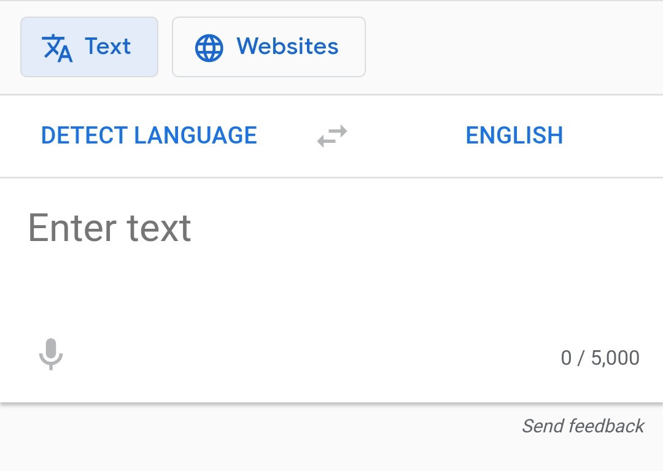Image resolution: width=663 pixels, height=471 pixels.
Task: Open target language options via ENGLISH
Action: coord(514,136)
